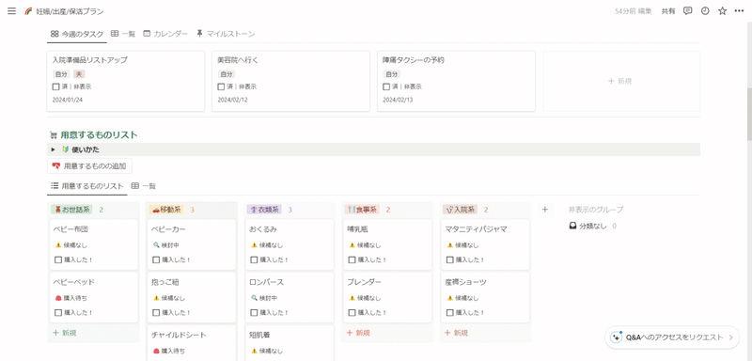Open 衣類系 group tag header
Screen dimensions: 752x361
coord(264,210)
